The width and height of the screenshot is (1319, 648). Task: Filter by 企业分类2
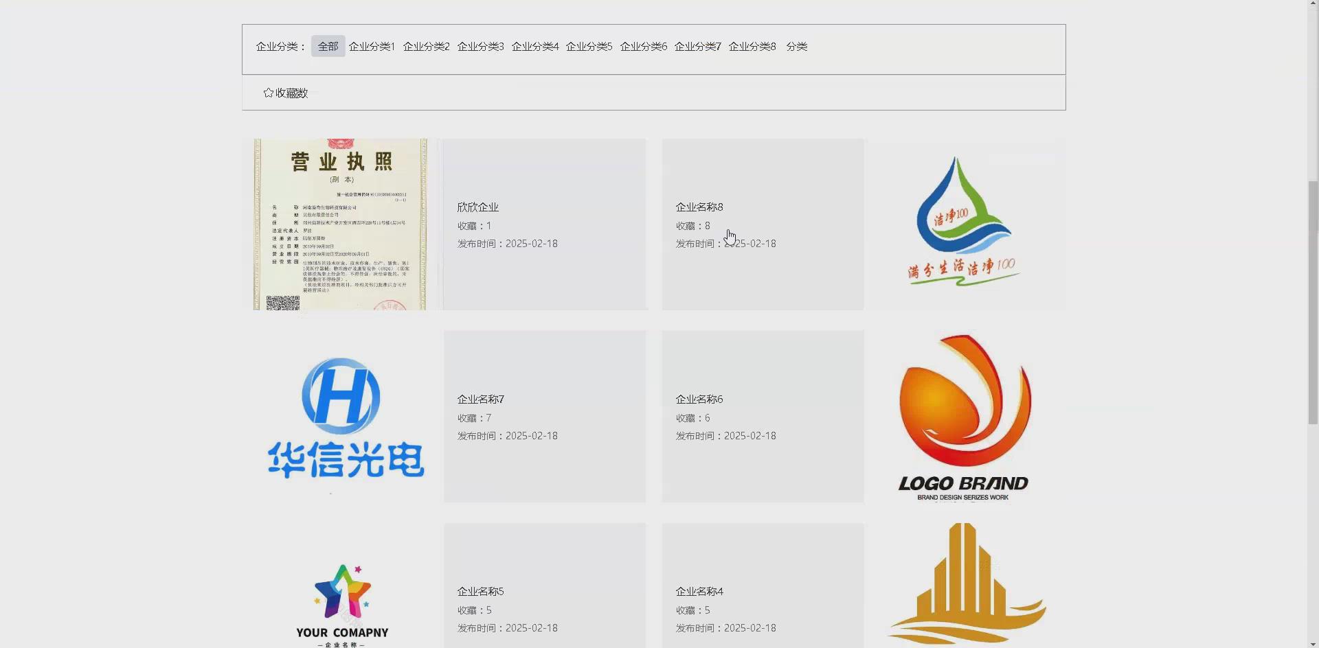(426, 46)
